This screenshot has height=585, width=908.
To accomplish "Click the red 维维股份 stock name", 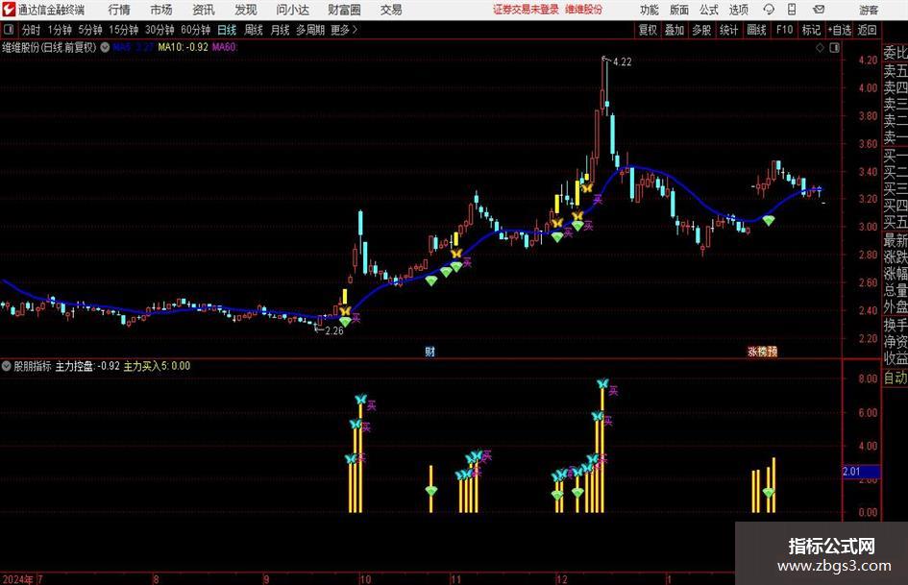I will click(x=584, y=10).
